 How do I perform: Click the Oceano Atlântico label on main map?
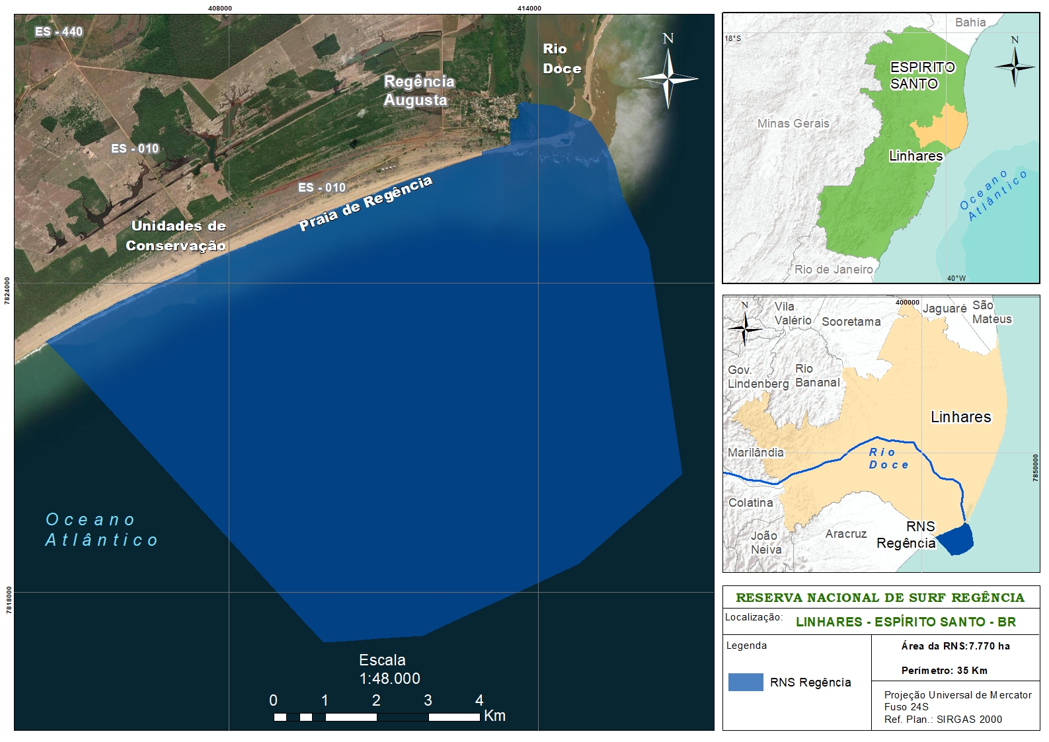coord(101,530)
